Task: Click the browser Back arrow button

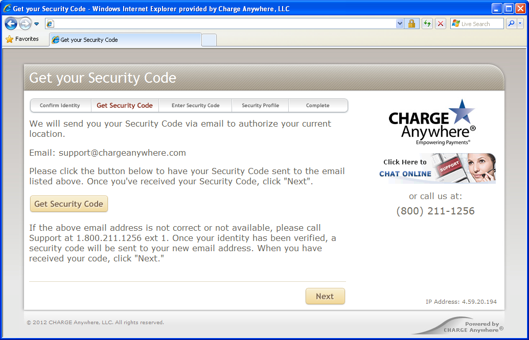Action: 11,24
